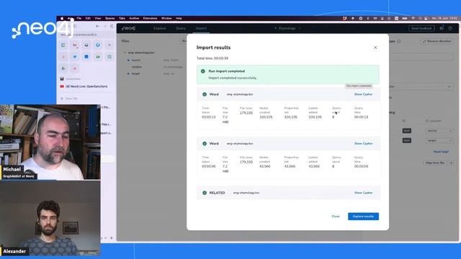Image resolution: width=461 pixels, height=259 pixels.
Task: Click the '100,105' Nodes created value
Action: tap(266, 117)
